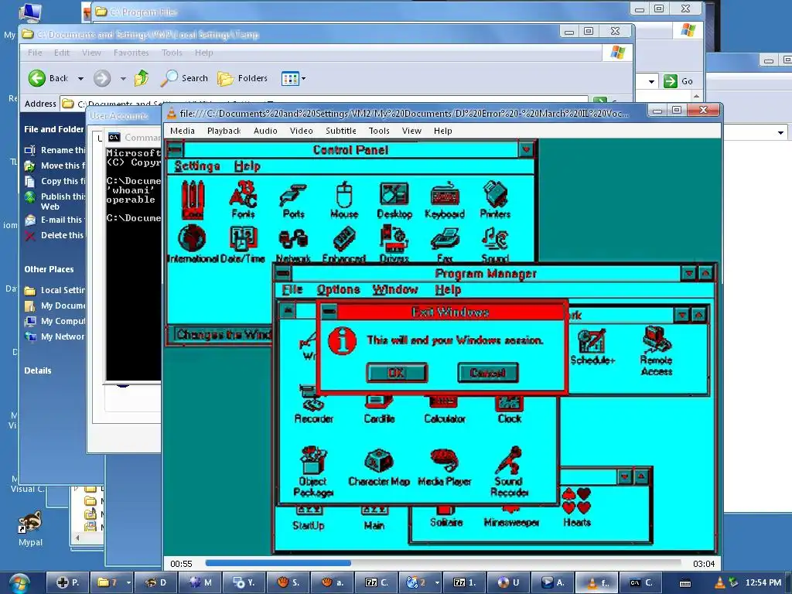Open My Computer under Other Places
The image size is (792, 594).
pos(55,321)
